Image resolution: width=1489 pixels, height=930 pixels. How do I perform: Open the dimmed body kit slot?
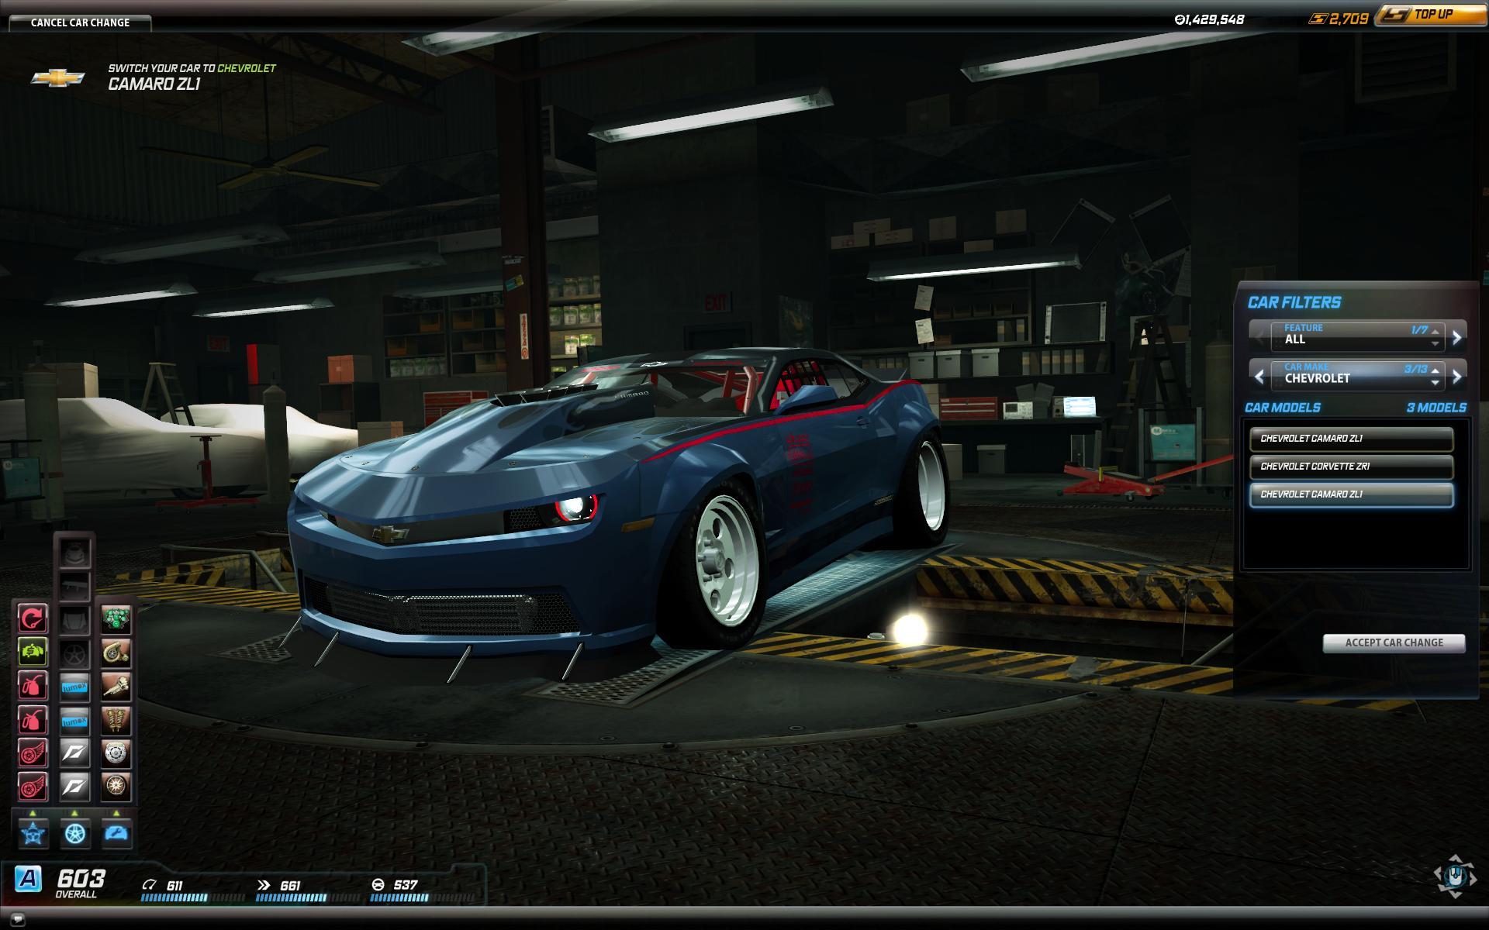coord(75,552)
